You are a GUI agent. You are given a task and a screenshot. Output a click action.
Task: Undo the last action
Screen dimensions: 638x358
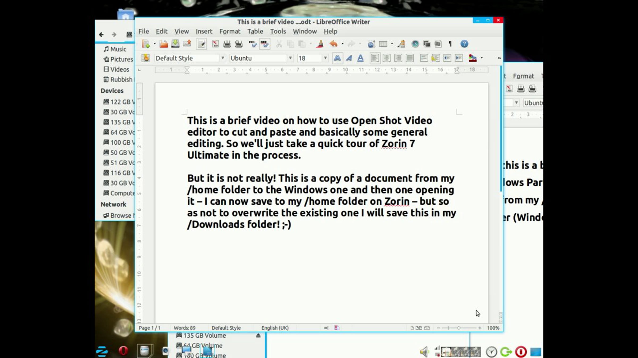[333, 44]
